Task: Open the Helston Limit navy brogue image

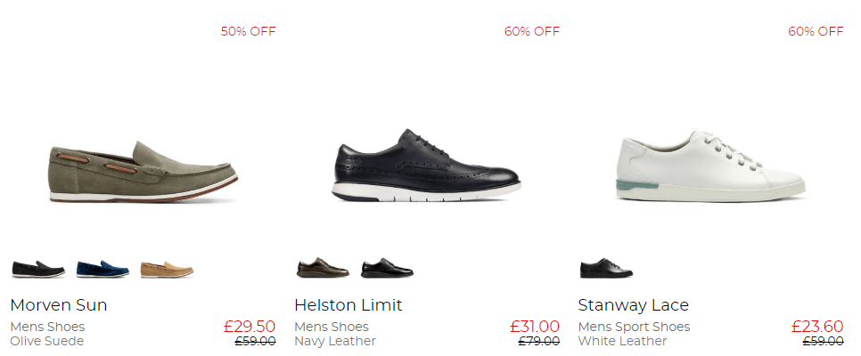Action: point(426,166)
